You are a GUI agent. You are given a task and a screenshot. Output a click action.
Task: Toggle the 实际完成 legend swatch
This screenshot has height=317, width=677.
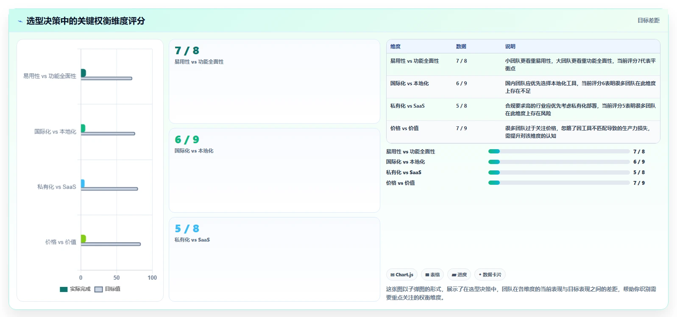click(x=64, y=289)
